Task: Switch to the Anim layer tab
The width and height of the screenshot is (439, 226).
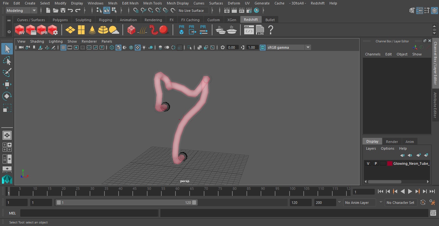Action: 409,141
